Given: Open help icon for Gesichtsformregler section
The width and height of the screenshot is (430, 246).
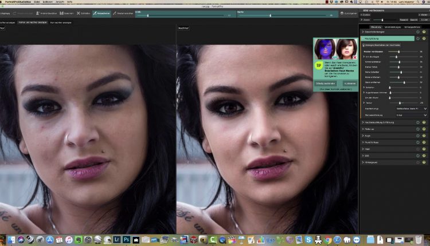Looking at the screenshot, I should [x=424, y=32].
